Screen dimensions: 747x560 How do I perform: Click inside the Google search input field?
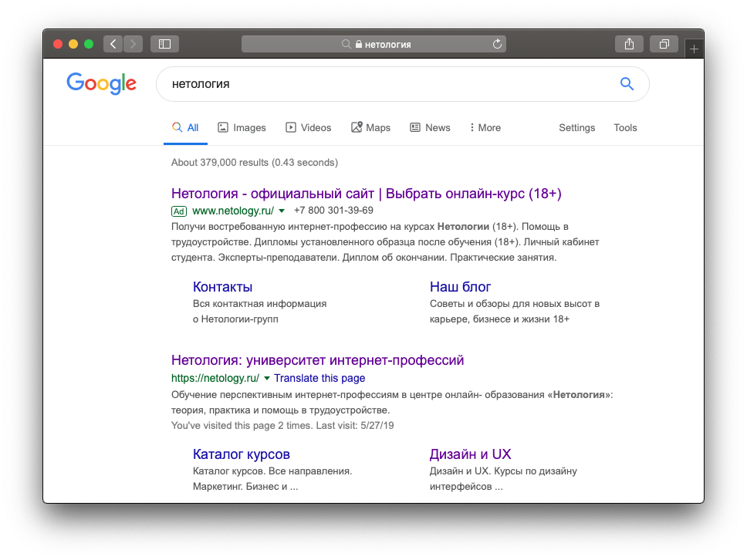(347, 84)
